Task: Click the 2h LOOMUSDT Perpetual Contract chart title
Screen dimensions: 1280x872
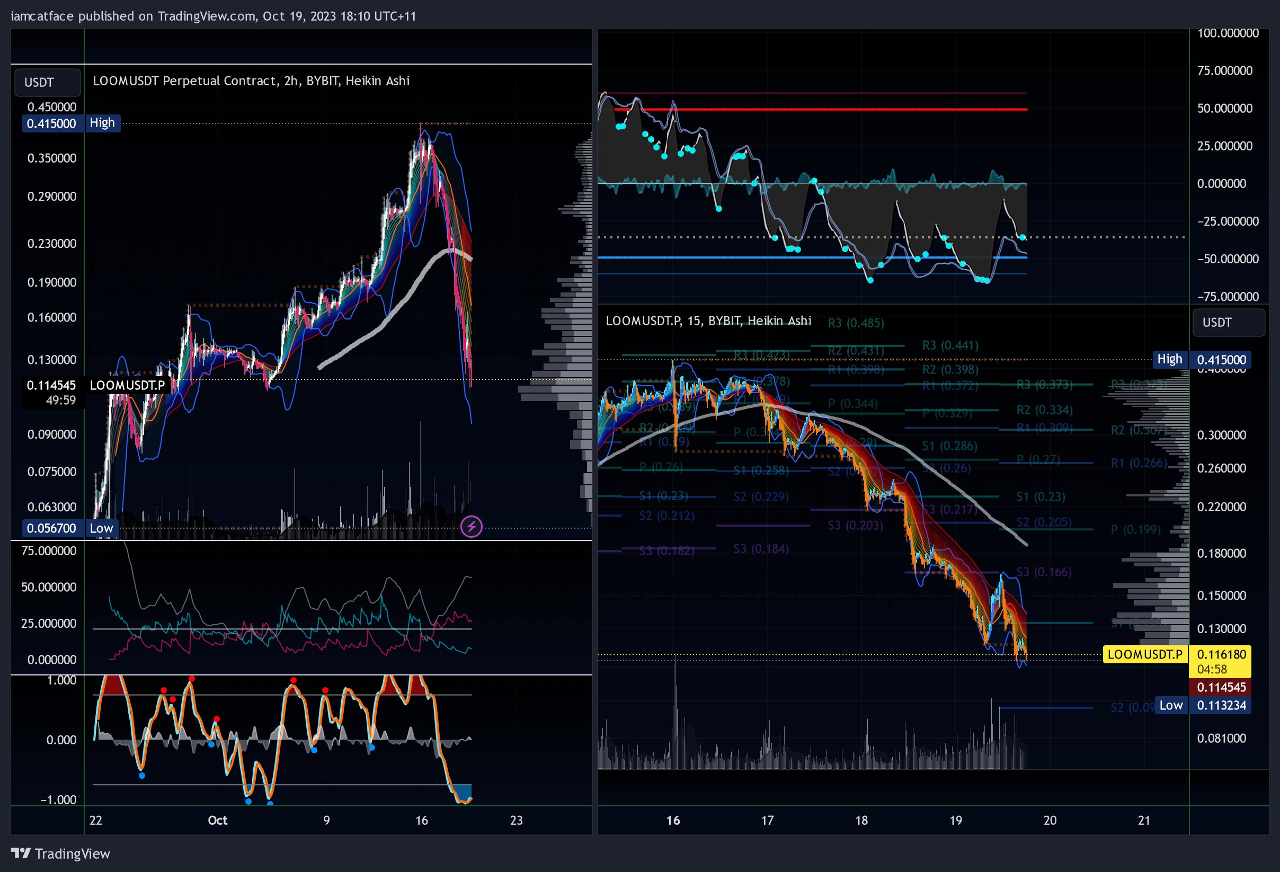Action: [x=251, y=81]
